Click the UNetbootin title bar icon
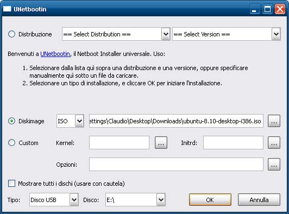The image size is (289, 214). [7, 9]
